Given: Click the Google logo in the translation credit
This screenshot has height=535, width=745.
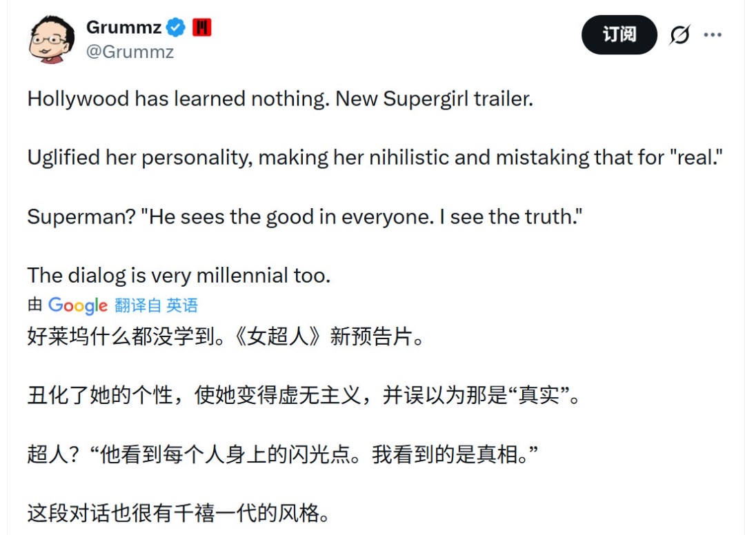Looking at the screenshot, I should click(x=78, y=305).
